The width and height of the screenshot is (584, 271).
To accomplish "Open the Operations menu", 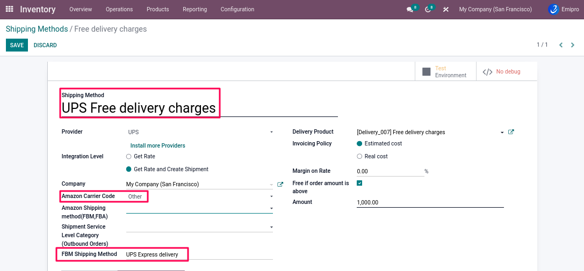I will click(x=119, y=10).
